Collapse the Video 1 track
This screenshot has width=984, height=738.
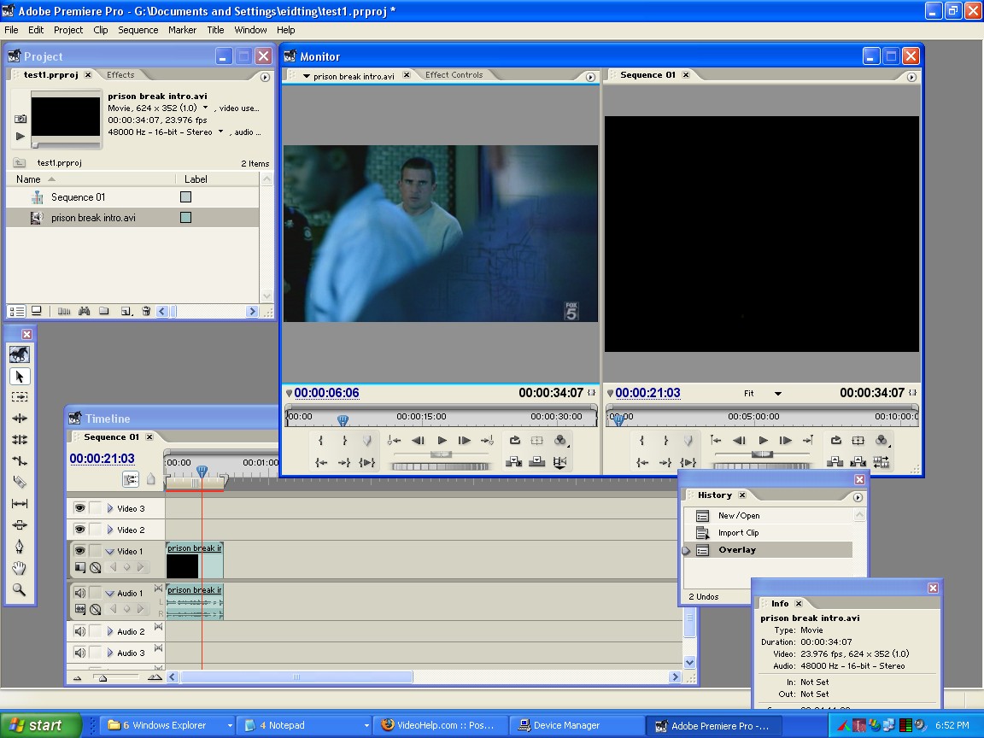pos(110,551)
